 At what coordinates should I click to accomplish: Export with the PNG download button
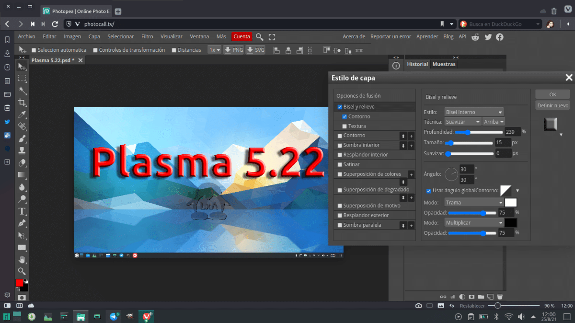tap(234, 50)
